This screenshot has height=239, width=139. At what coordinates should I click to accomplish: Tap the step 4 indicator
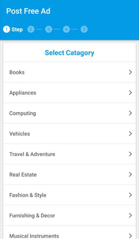[x=66, y=29]
